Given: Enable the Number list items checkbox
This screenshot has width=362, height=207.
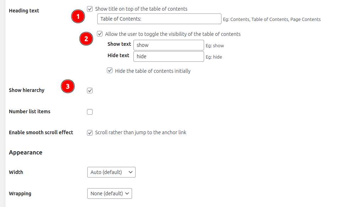Looking at the screenshot, I should click(90, 112).
